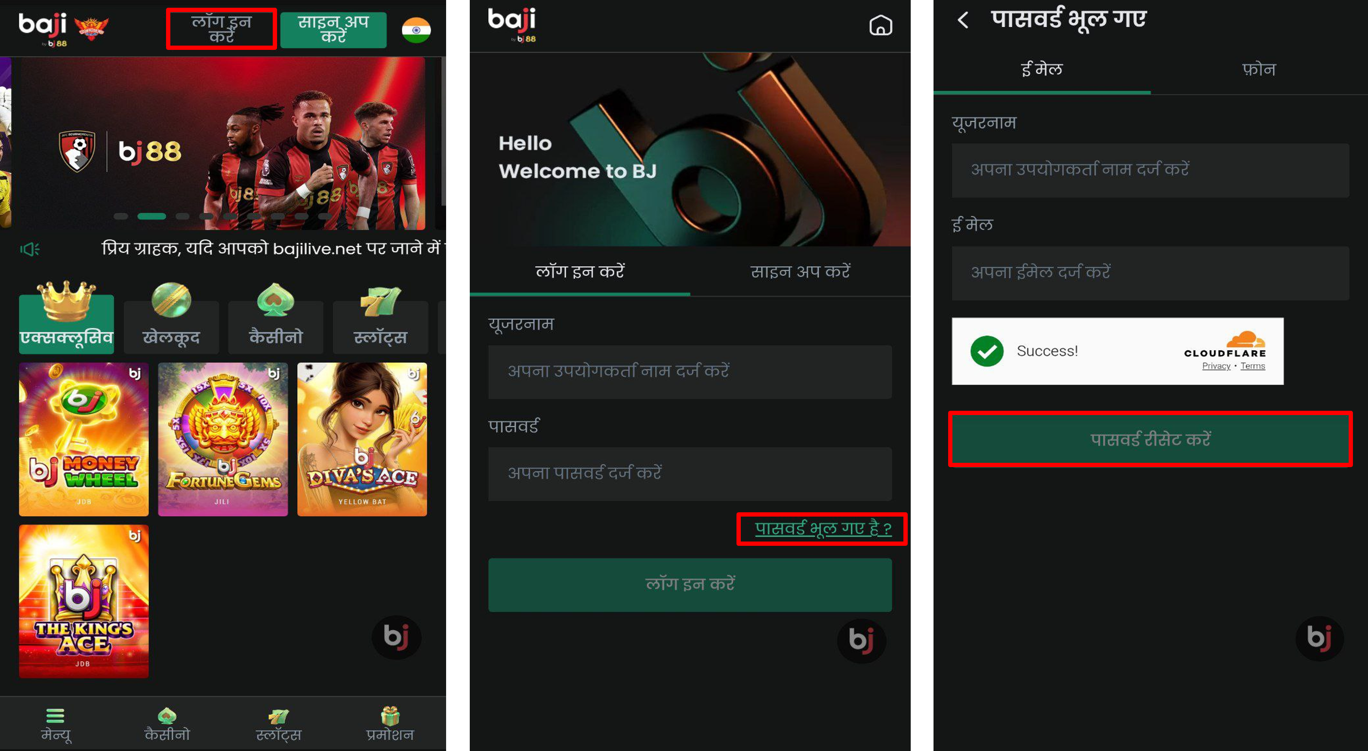Click the password input field on login form

pyautogui.click(x=690, y=473)
